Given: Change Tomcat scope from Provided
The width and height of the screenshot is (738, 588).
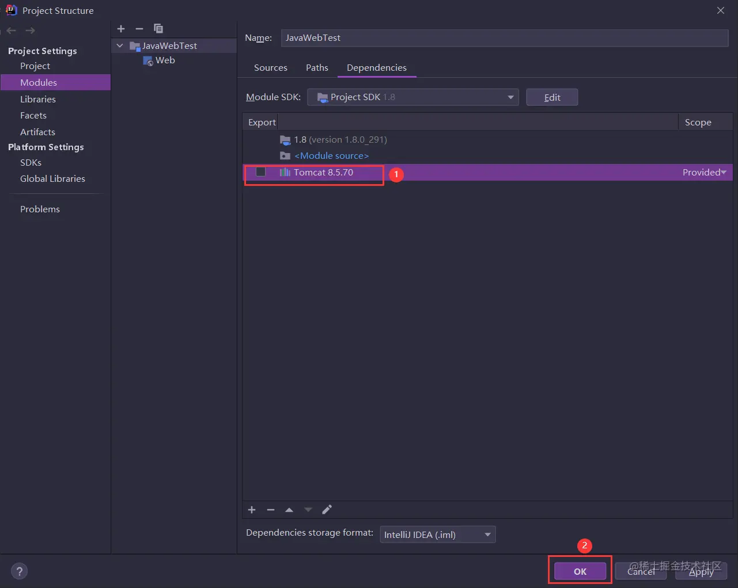Looking at the screenshot, I should [704, 172].
